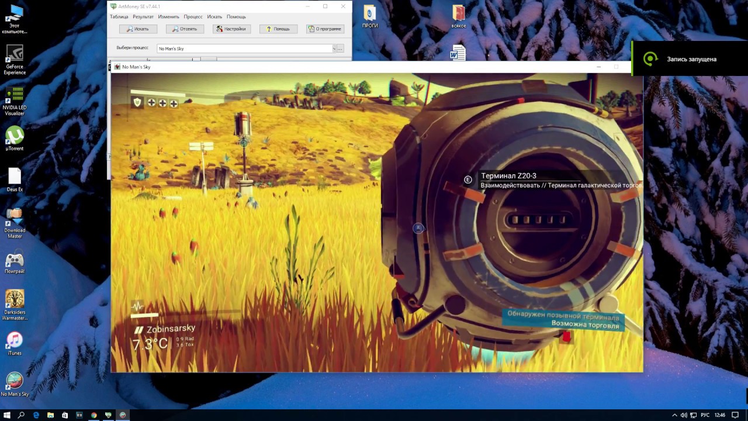
Task: Open Microsoft Store from taskbar
Action: pyautogui.click(x=65, y=415)
